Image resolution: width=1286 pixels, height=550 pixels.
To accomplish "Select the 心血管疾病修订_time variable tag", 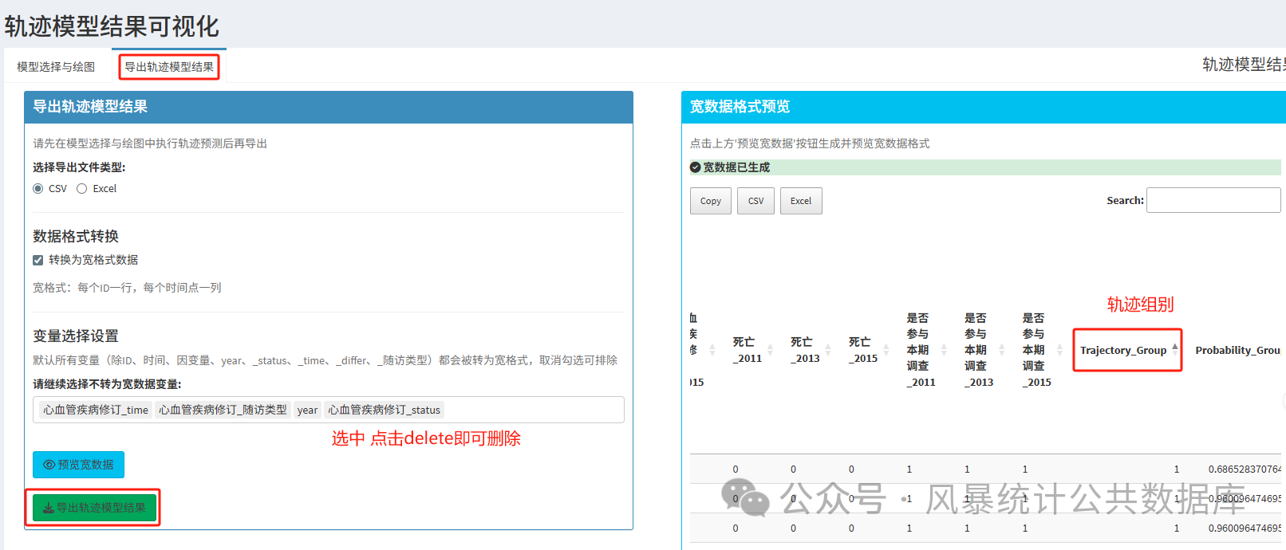I will [x=96, y=410].
